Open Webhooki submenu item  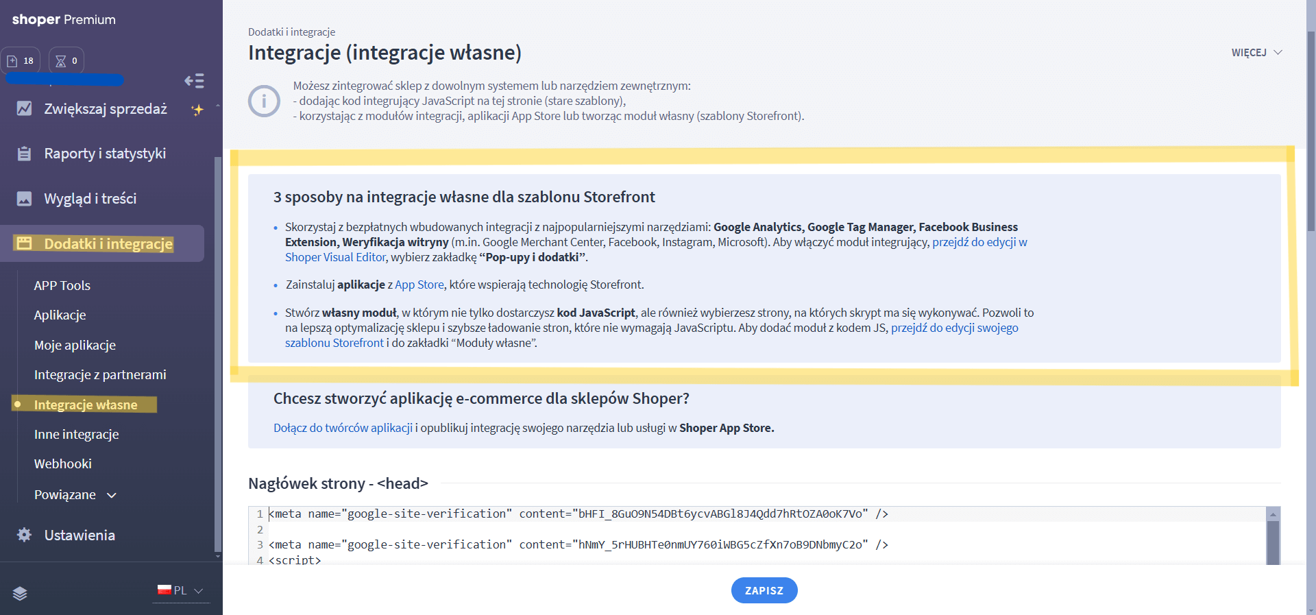pos(63,463)
